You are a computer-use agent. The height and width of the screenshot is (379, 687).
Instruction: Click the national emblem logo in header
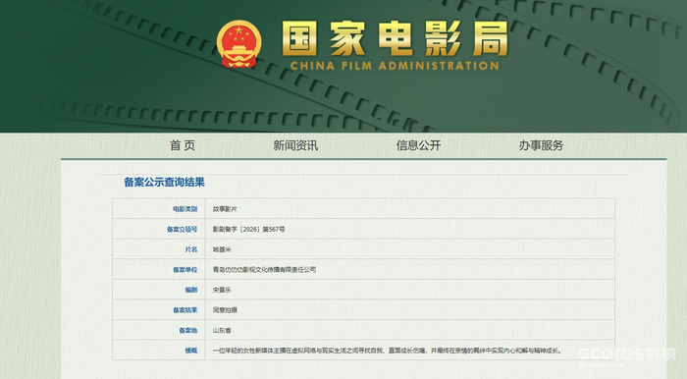[x=238, y=44]
